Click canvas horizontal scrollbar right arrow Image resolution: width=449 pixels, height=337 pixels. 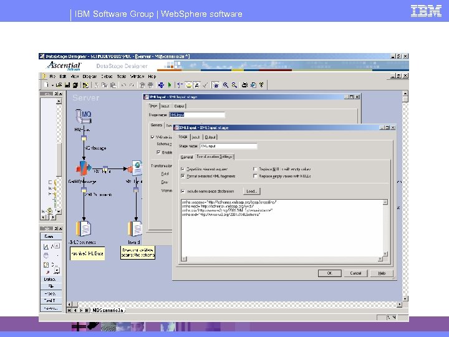[400, 305]
